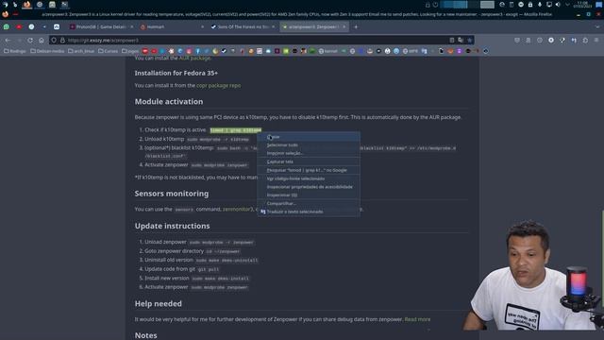The image size is (604, 340).
Task: Choose 'Pesquisar … no Google' menu entry
Action: 309,170
